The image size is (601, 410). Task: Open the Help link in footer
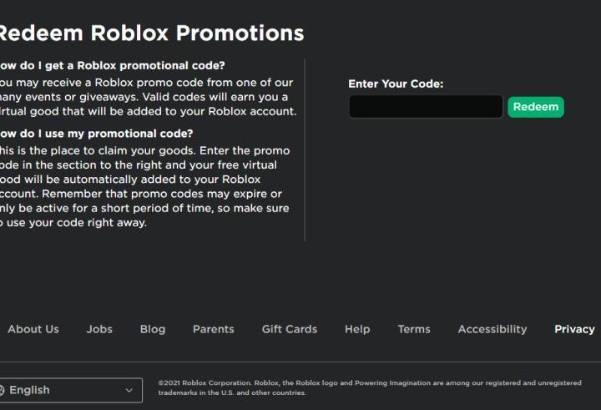tap(357, 329)
